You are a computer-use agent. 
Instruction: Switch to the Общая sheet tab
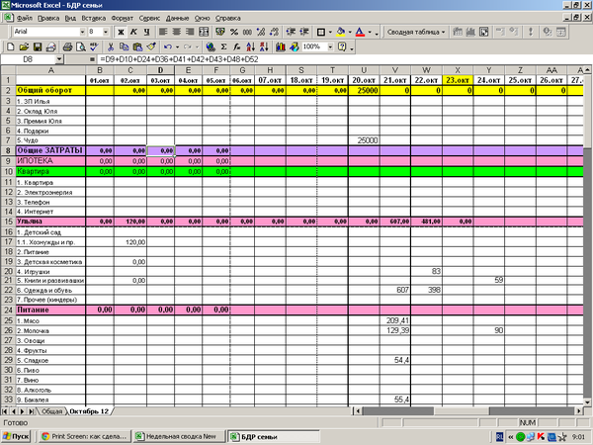click(x=53, y=409)
